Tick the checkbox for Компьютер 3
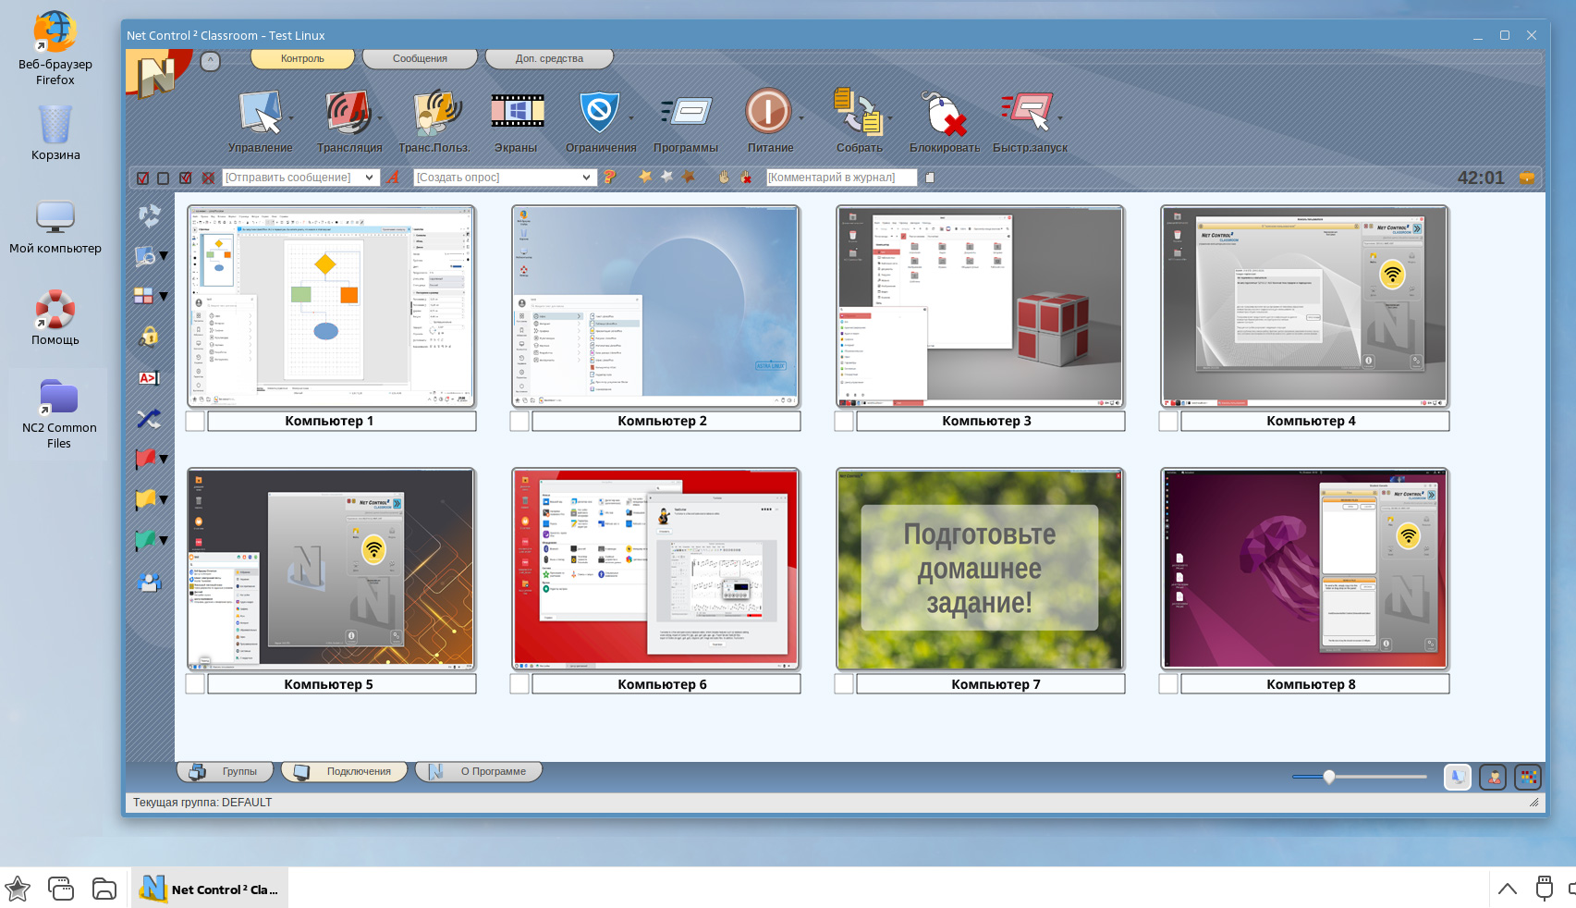The image size is (1576, 908). 844,422
